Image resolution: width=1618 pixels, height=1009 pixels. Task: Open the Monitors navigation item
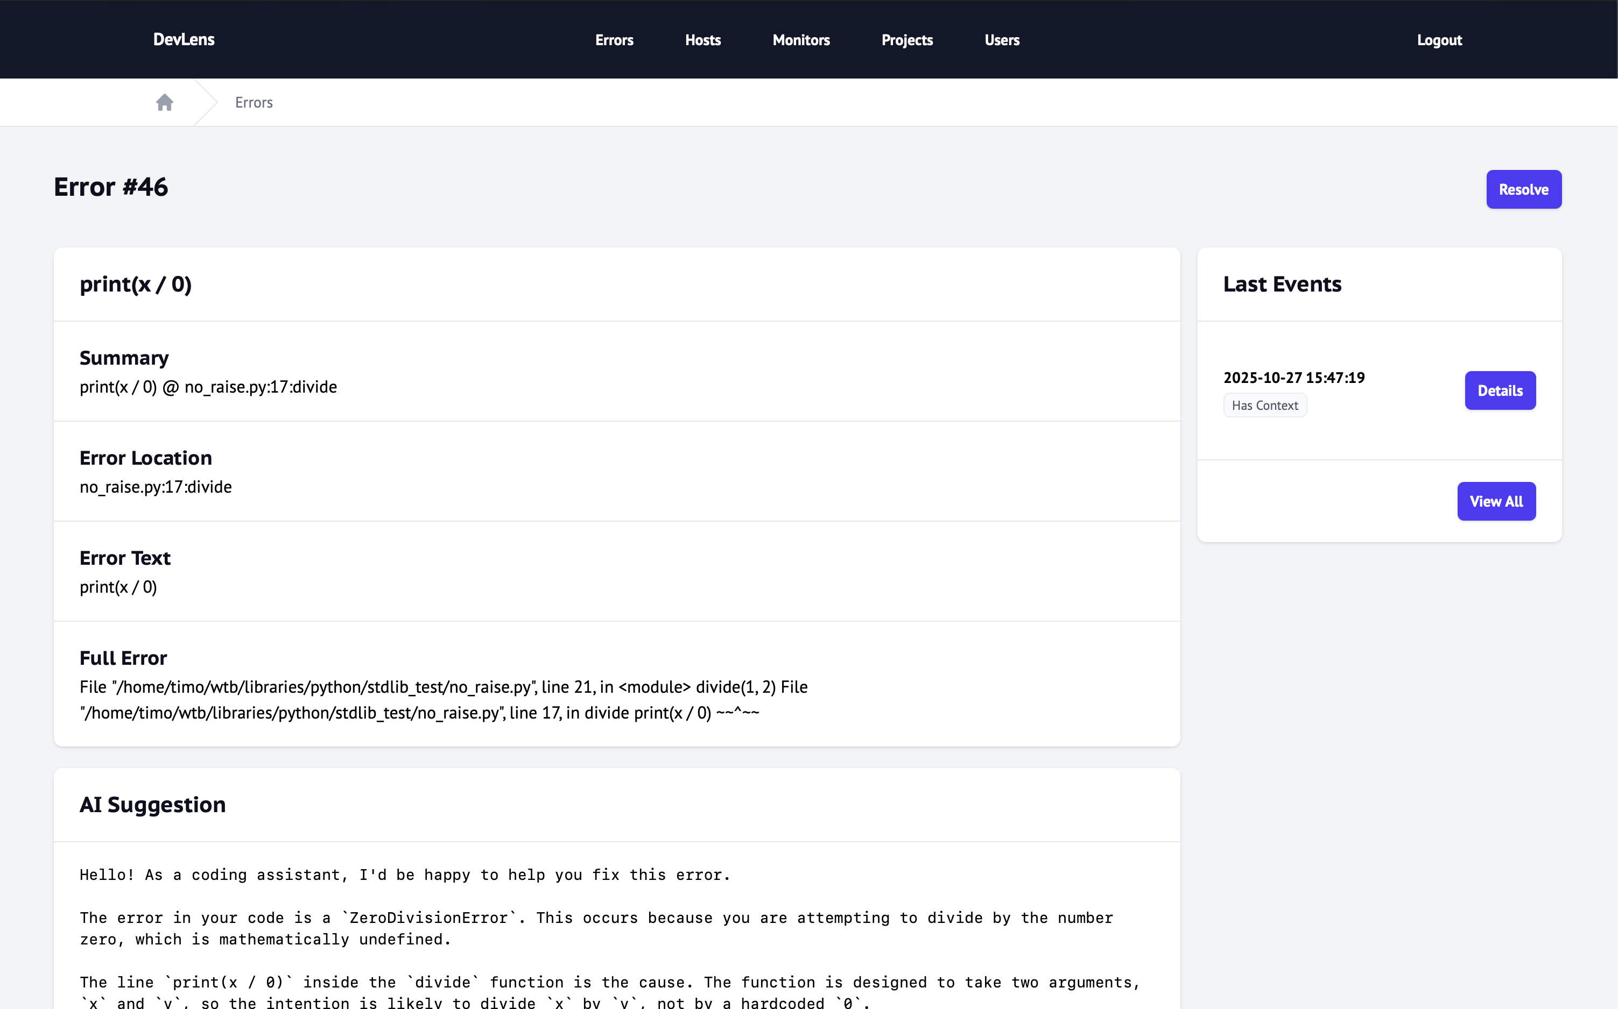pyautogui.click(x=800, y=39)
